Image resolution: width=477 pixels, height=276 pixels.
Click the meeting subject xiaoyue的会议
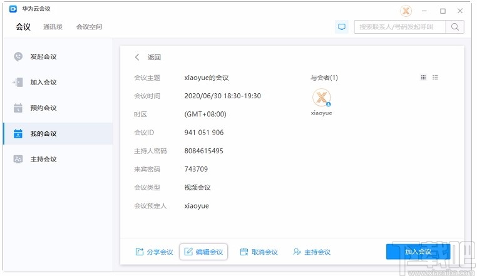pyautogui.click(x=206, y=78)
